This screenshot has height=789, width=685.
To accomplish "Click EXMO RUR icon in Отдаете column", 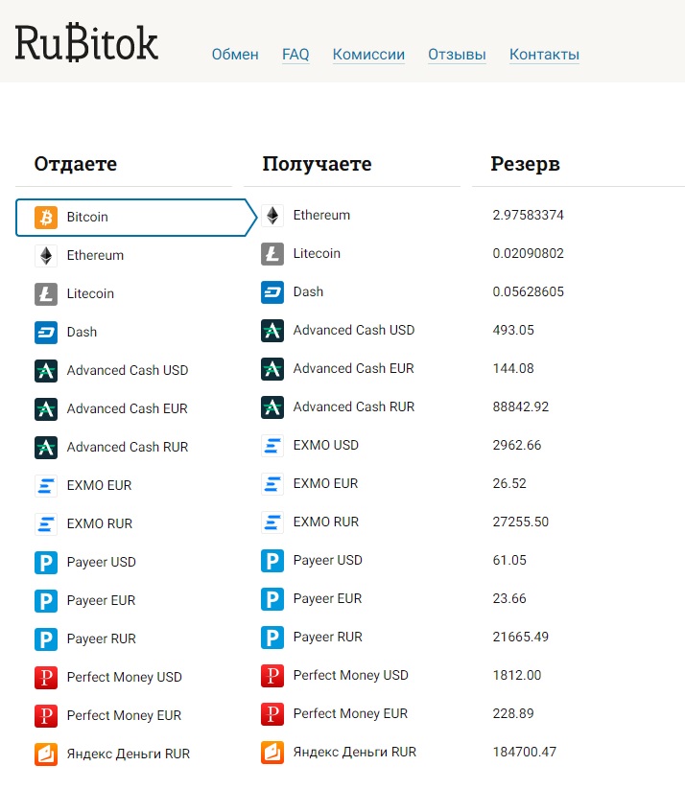I will point(46,523).
